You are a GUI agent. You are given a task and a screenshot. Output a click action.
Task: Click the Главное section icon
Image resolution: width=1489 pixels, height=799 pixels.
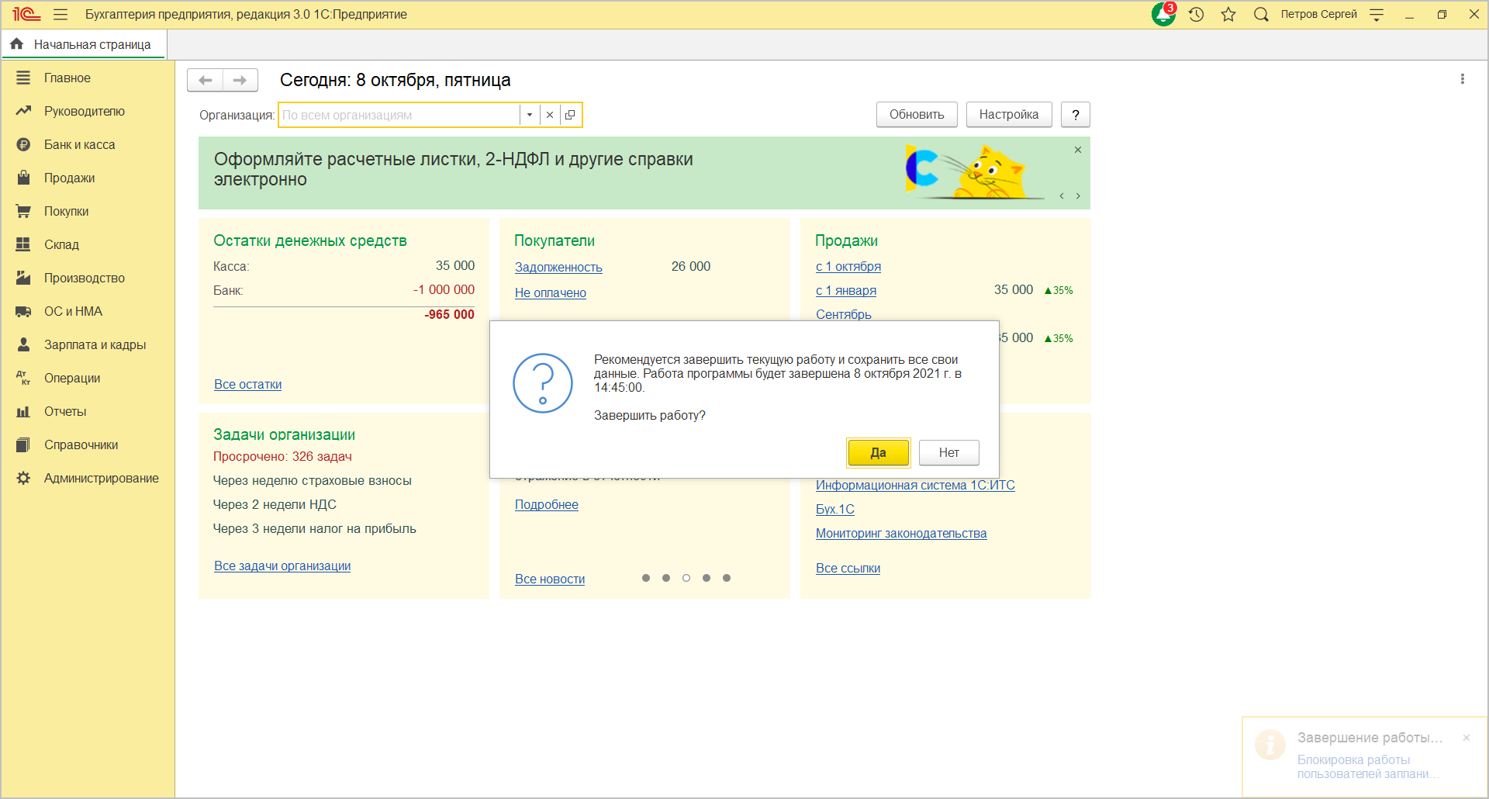23,78
